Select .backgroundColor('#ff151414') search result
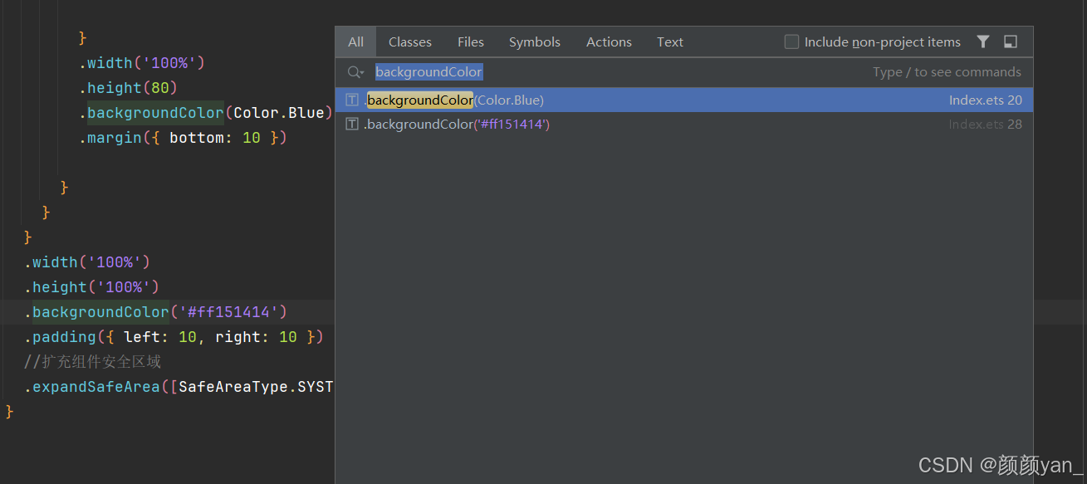Viewport: 1087px width, 484px height. (684, 125)
